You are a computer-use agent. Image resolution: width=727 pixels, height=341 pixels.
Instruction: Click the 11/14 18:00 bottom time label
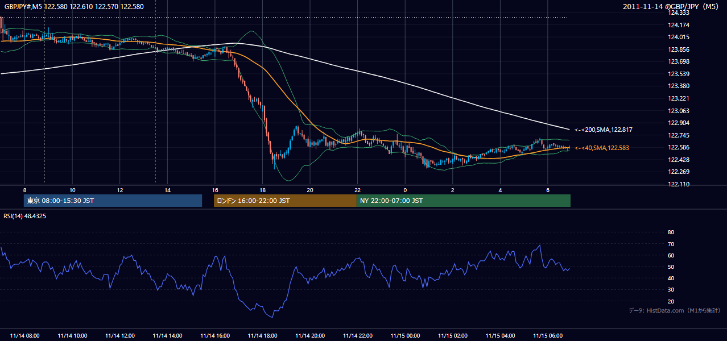pyautogui.click(x=262, y=336)
